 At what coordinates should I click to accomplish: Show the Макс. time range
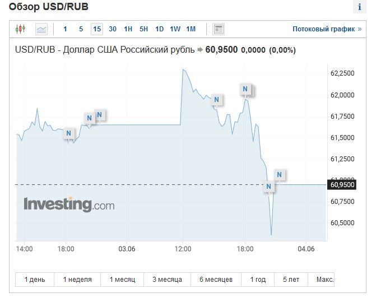[x=324, y=279]
